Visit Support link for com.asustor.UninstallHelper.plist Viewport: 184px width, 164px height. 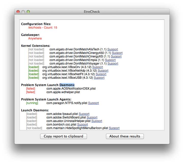(x=97, y=121)
